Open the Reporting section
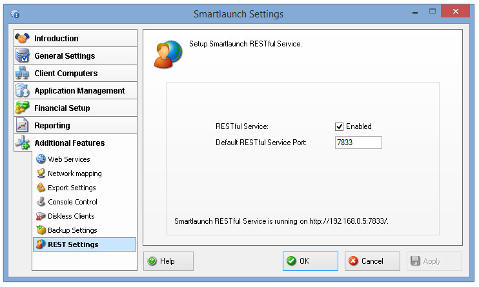This screenshot has width=479, height=287. 76,126
